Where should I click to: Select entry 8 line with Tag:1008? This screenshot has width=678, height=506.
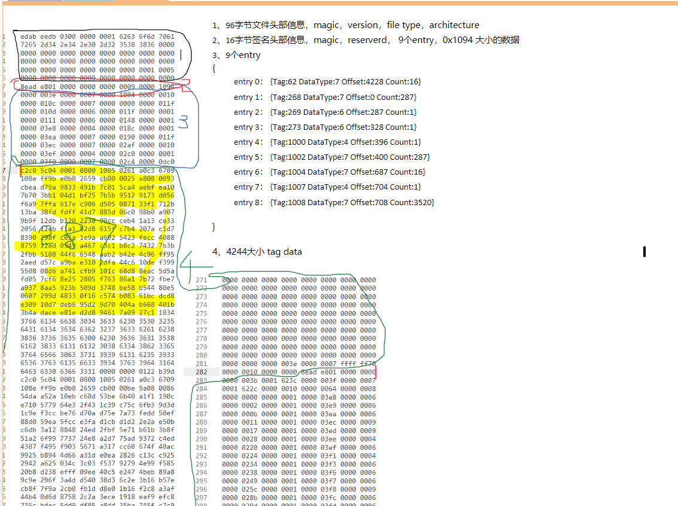pos(334,203)
